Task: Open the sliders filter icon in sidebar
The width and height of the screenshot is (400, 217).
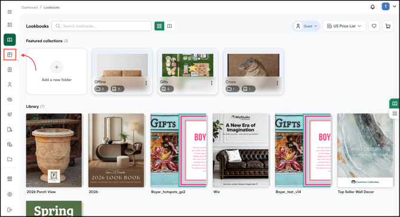Action: [10, 114]
